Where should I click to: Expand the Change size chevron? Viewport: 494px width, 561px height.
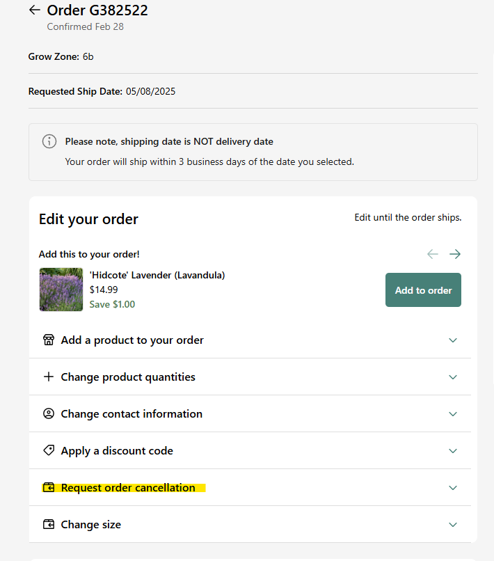[x=453, y=525]
